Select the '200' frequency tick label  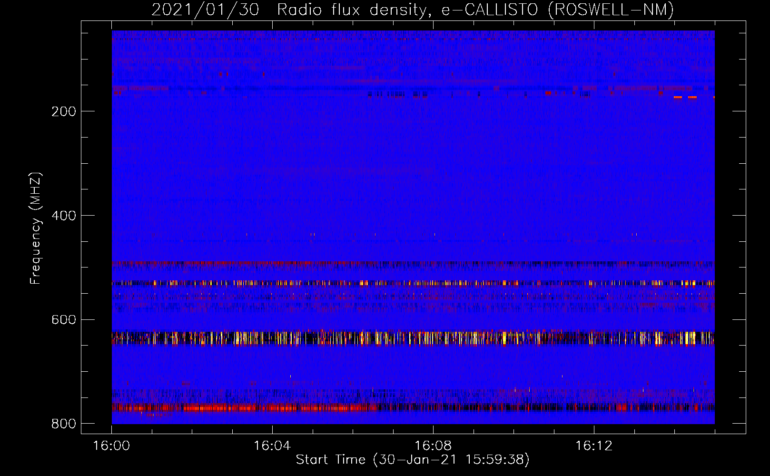coord(64,111)
